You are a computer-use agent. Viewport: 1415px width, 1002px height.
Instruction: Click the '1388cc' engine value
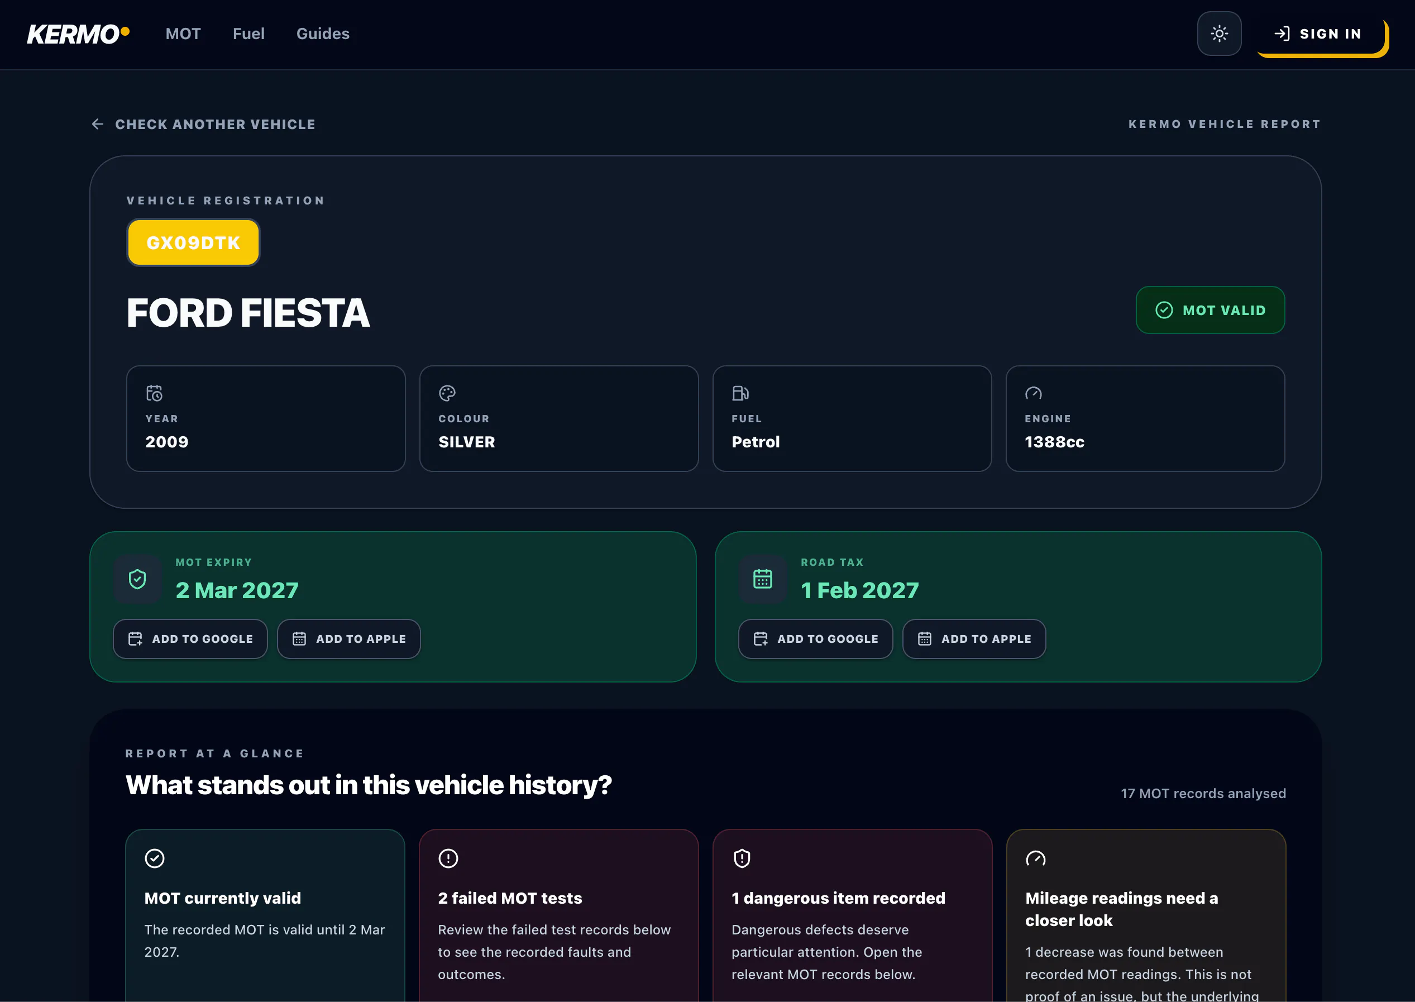tap(1054, 442)
